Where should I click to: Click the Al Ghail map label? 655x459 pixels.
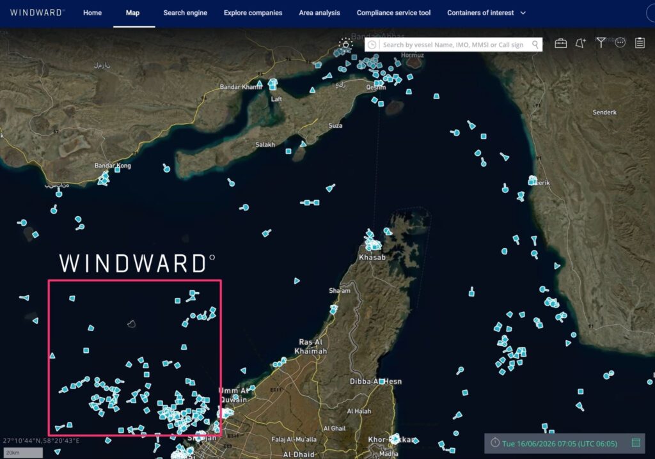[x=335, y=428]
